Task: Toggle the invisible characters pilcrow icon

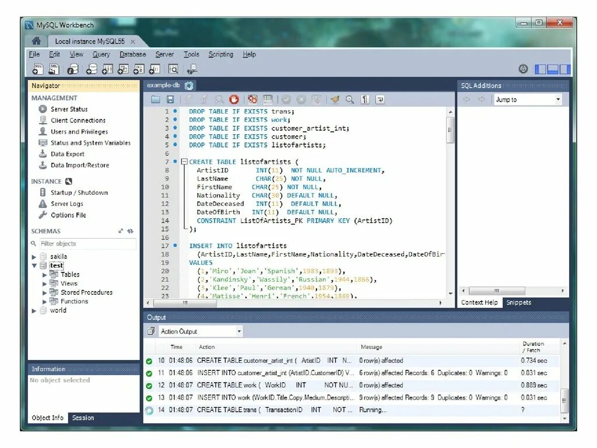Action: tap(365, 100)
